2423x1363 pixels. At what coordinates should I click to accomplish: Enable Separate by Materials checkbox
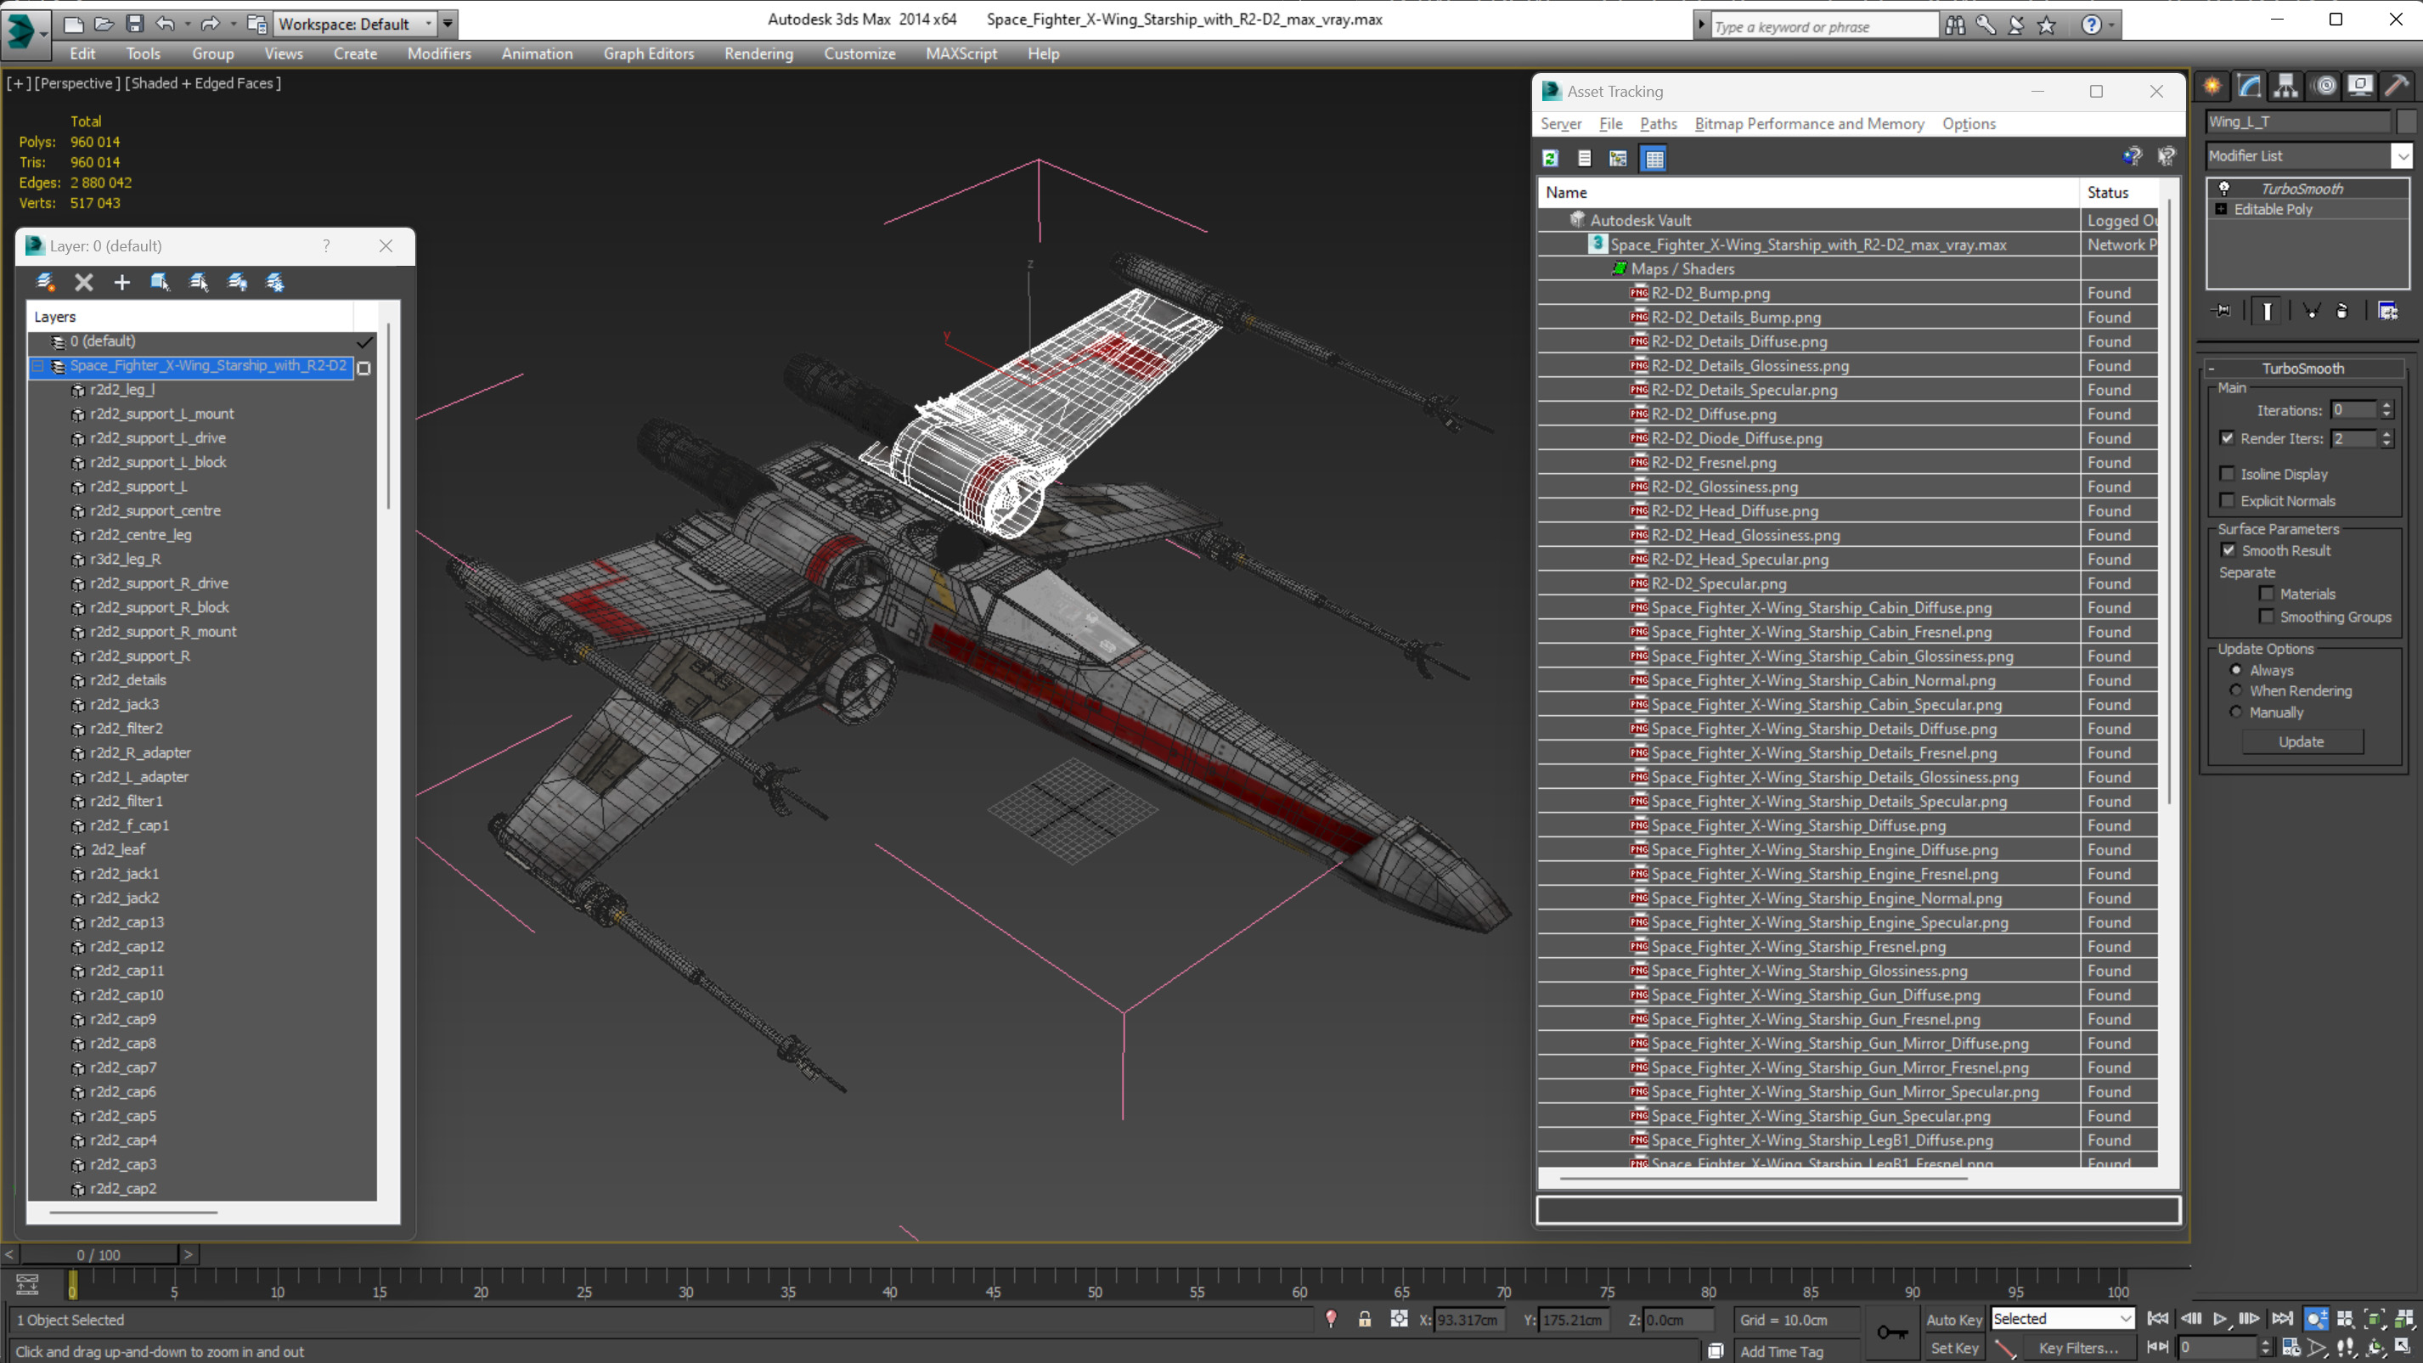click(x=2267, y=594)
